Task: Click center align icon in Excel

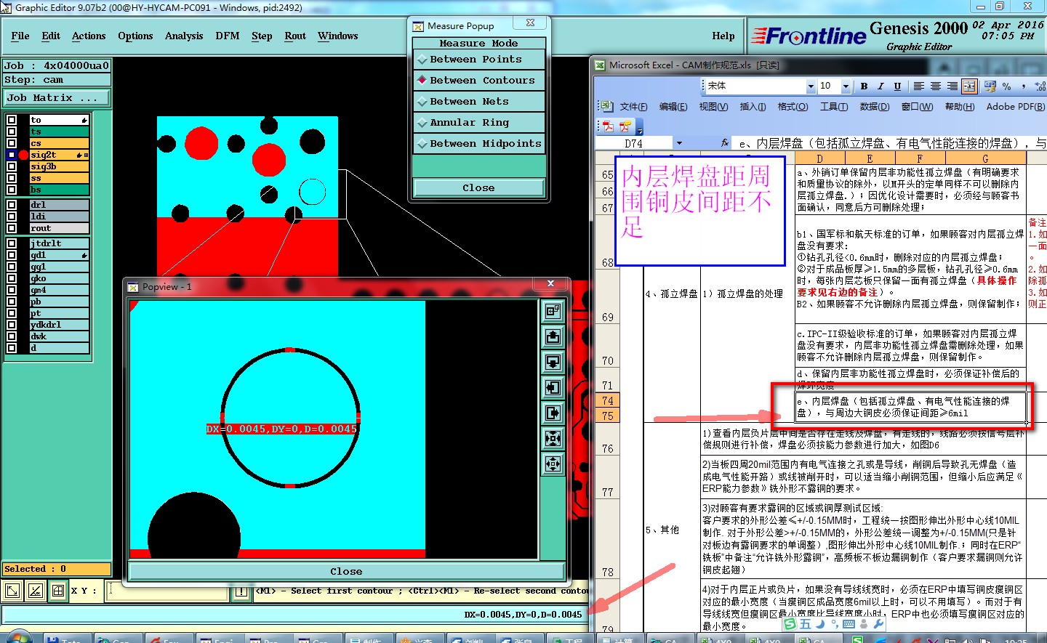Action: [x=936, y=86]
